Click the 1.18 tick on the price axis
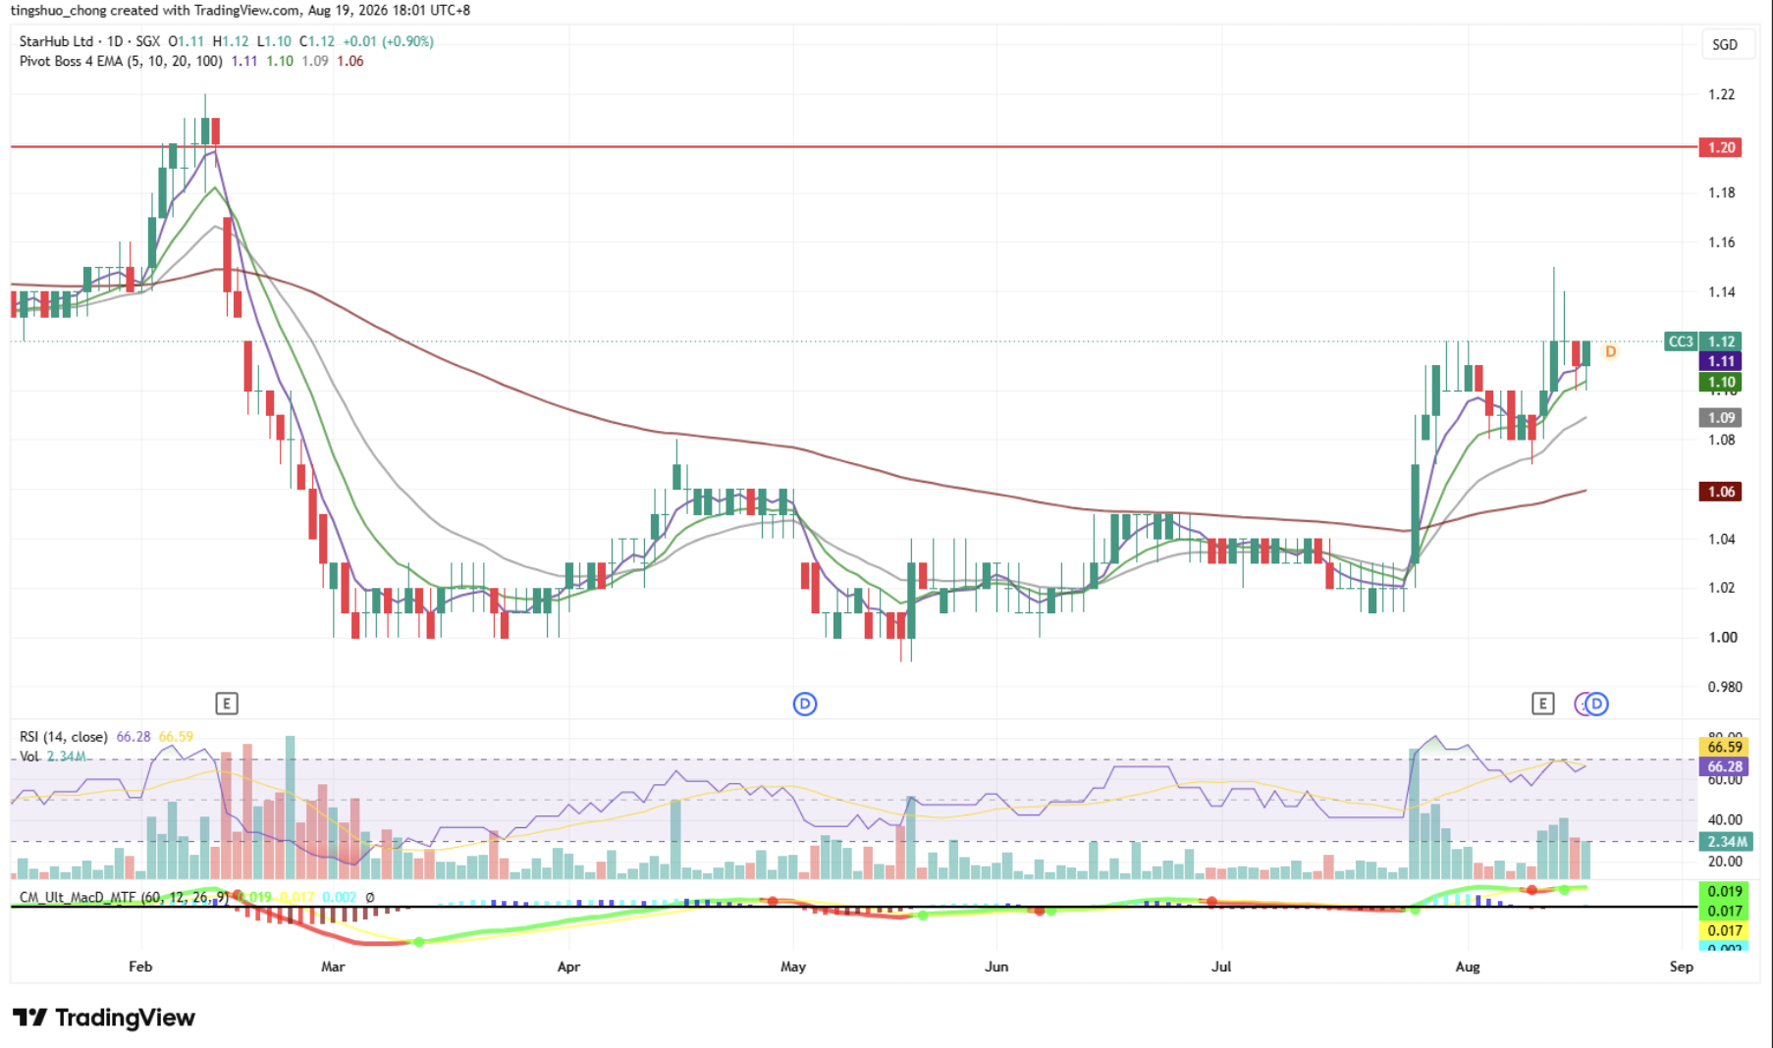The image size is (1773, 1048). pyautogui.click(x=1721, y=192)
